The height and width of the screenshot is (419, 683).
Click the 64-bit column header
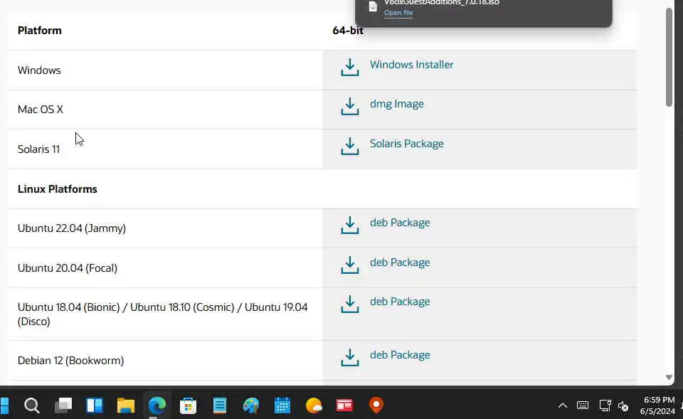(348, 31)
